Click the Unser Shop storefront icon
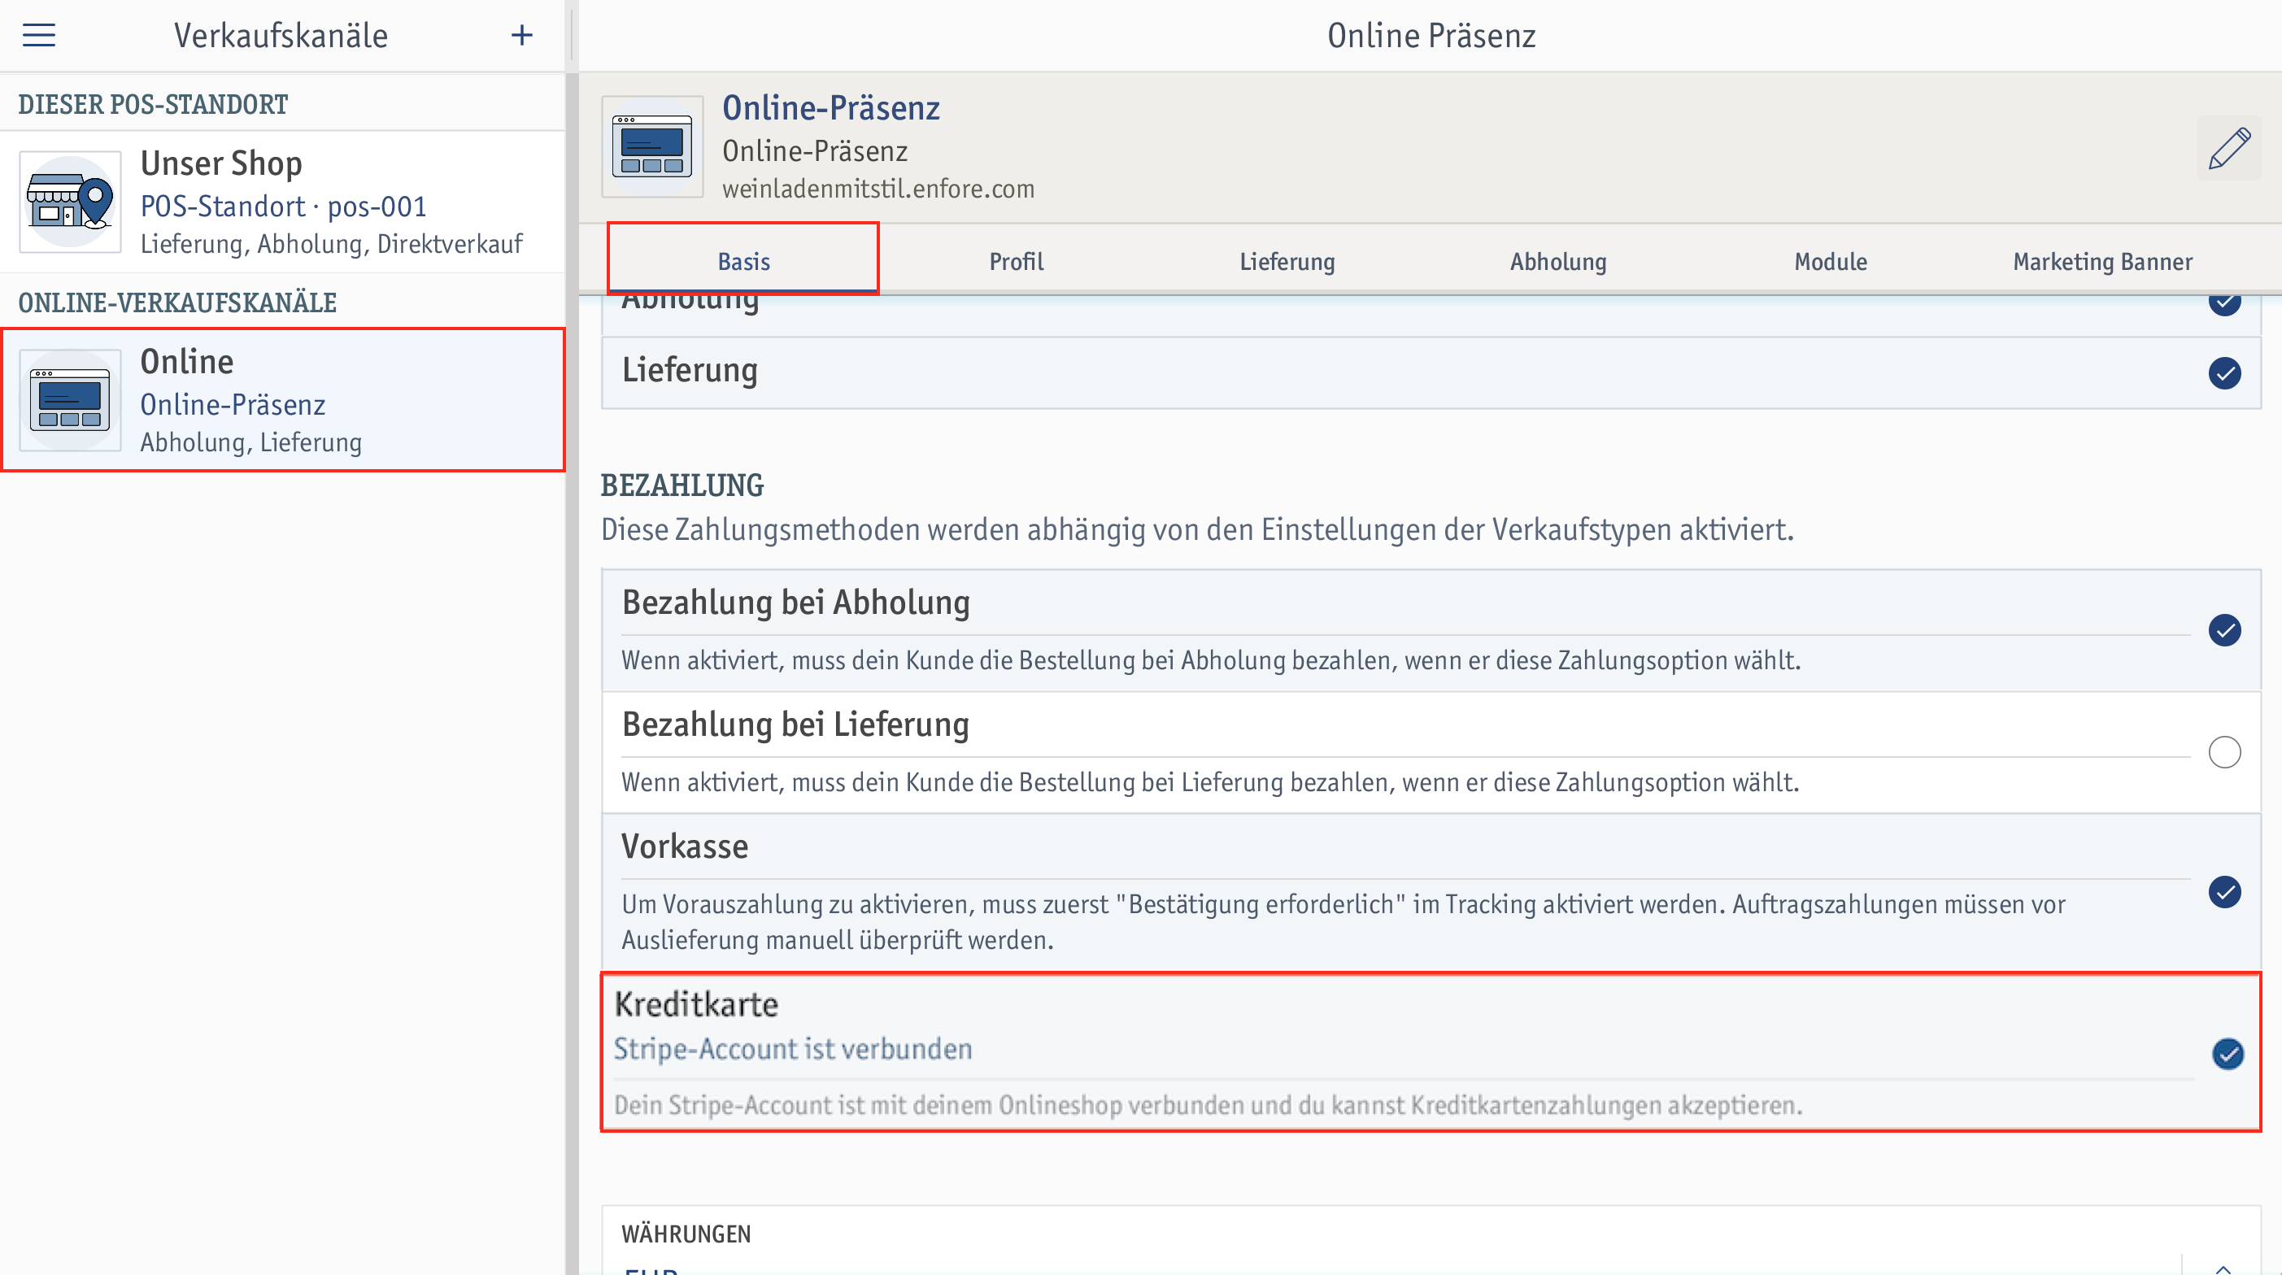 (x=70, y=202)
